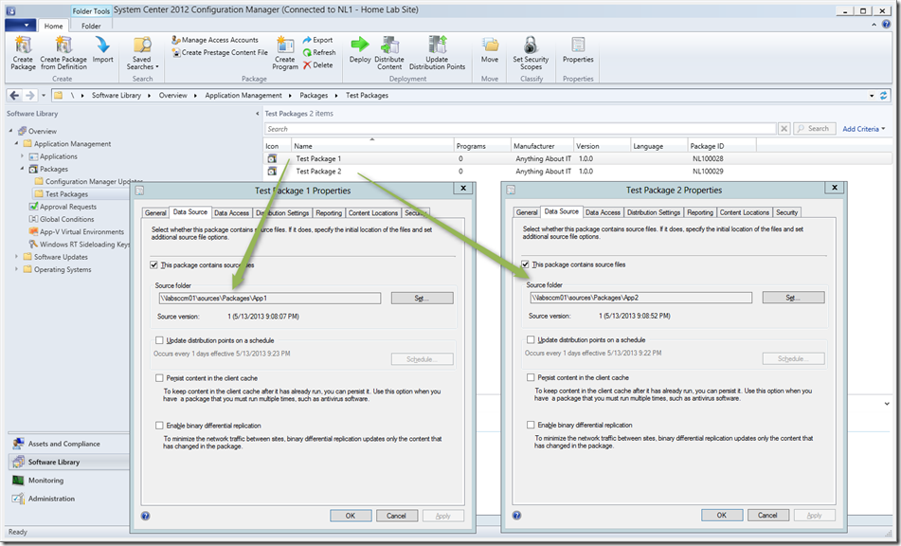This screenshot has height=546, width=901.
Task: Open the Security tab in Test Package 2 Properties
Action: point(786,212)
